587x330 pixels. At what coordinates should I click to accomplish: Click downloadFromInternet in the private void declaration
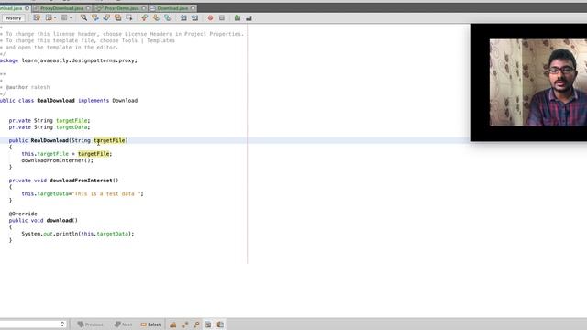point(81,181)
